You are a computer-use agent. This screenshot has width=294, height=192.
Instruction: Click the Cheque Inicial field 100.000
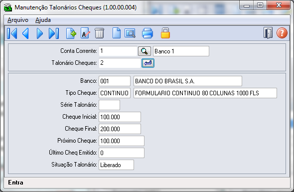120,117
